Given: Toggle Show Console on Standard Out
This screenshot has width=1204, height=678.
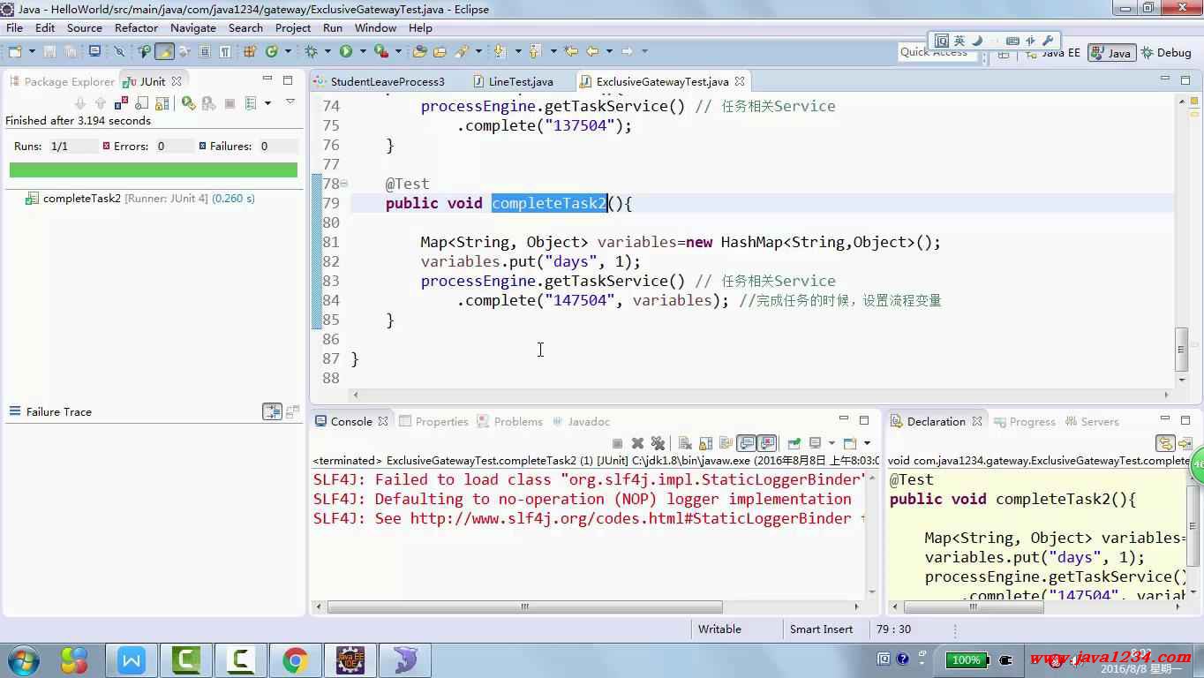Looking at the screenshot, I should 746,443.
